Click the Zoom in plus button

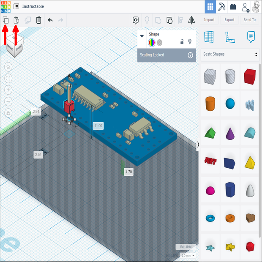(8, 90)
